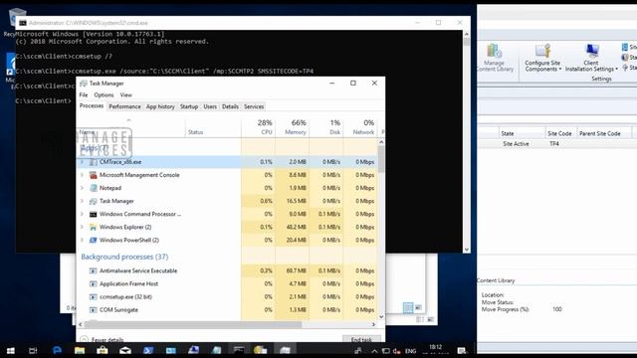Click the Background processes (37) heading
637x358 pixels.
[124, 257]
